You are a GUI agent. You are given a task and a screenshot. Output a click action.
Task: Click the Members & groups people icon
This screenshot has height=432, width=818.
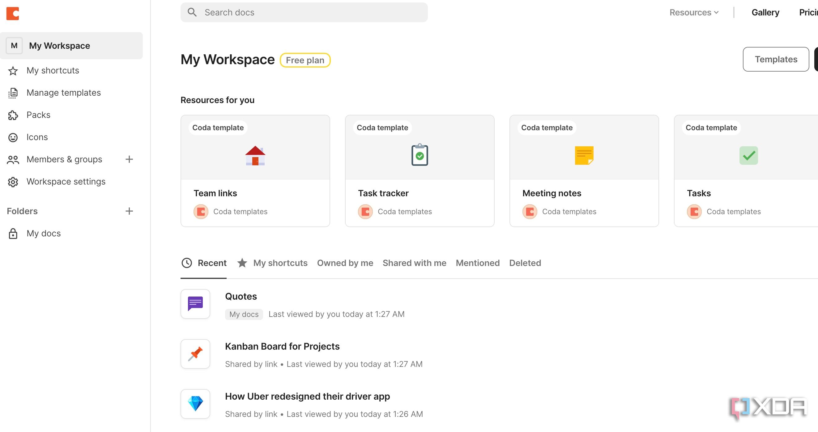coord(13,160)
